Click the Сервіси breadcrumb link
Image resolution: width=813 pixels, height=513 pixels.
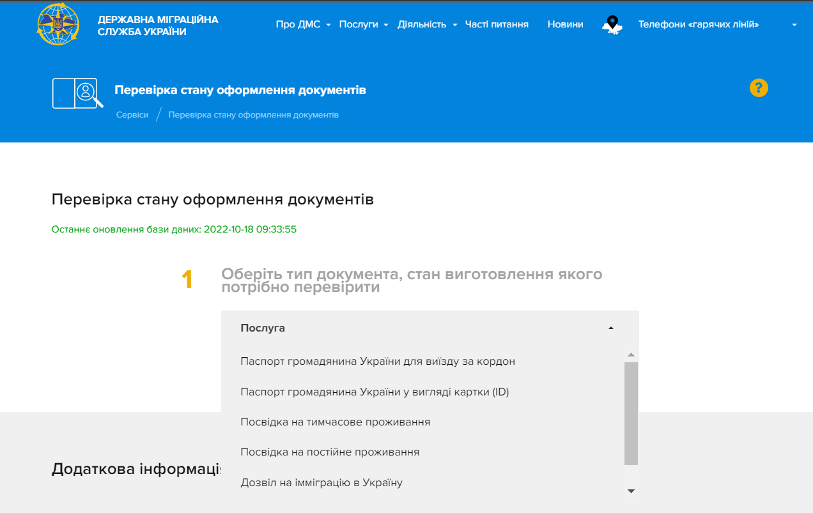(132, 115)
